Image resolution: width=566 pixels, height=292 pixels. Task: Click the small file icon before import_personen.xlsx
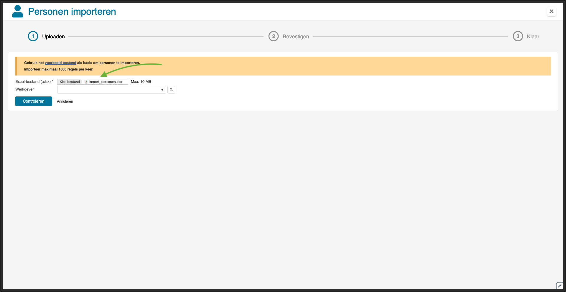pyautogui.click(x=86, y=82)
